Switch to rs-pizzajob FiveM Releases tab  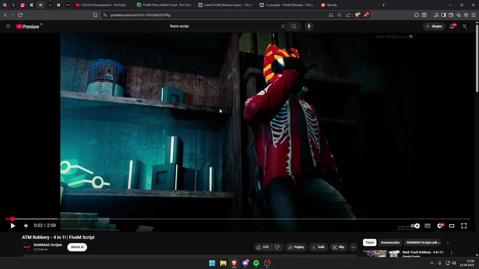click(287, 5)
